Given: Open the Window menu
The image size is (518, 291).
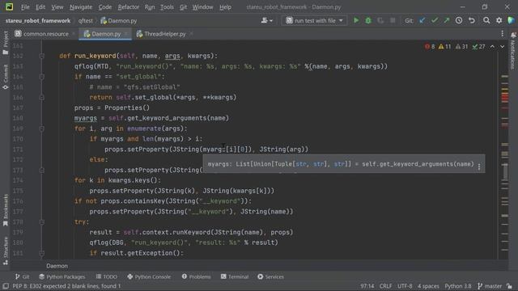Looking at the screenshot, I should click(x=202, y=7).
